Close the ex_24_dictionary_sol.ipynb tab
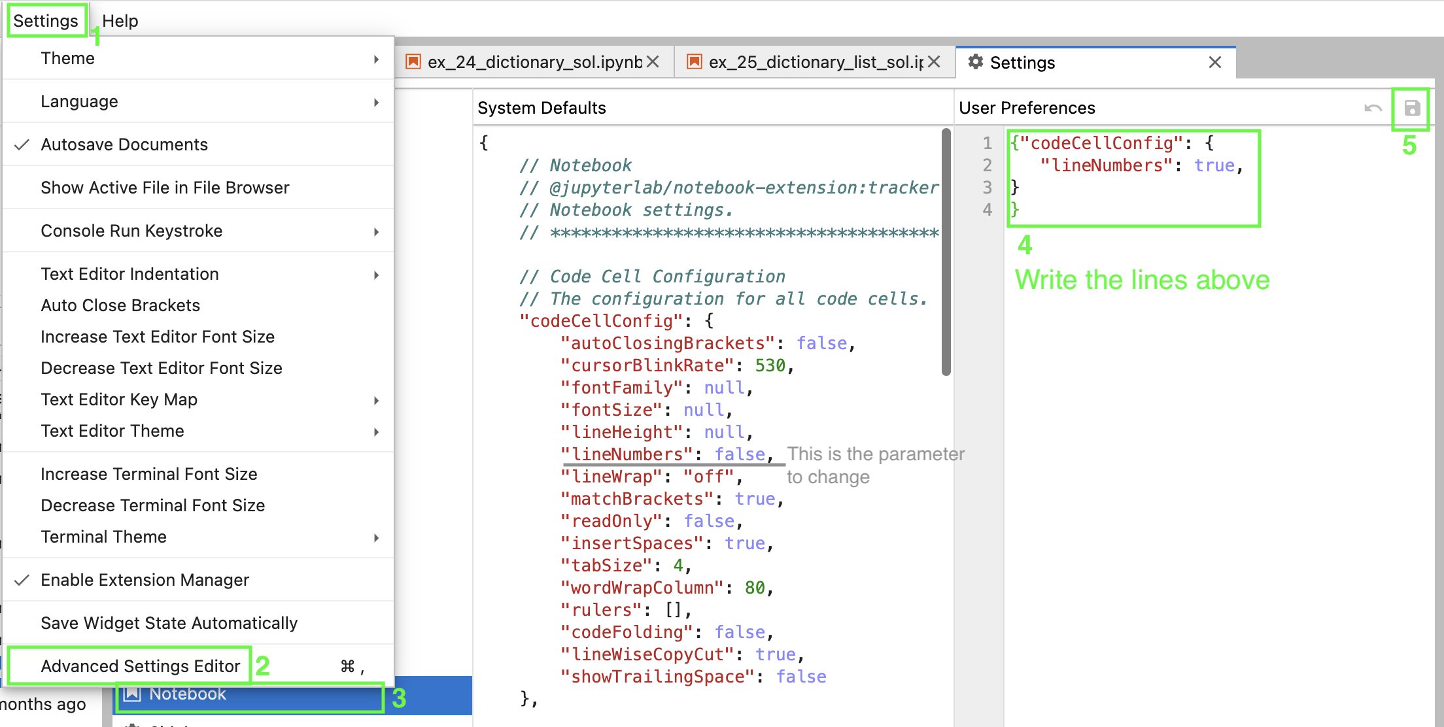 point(653,62)
